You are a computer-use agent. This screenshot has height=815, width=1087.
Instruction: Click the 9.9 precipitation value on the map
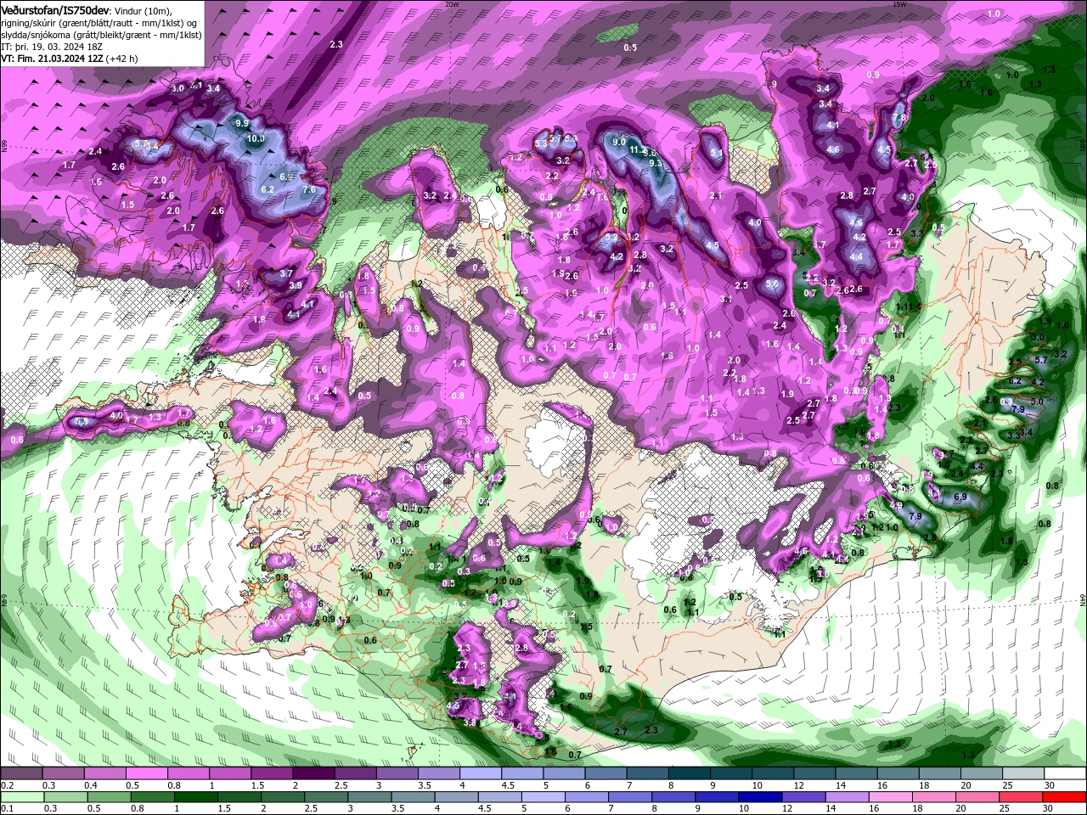pos(242,123)
